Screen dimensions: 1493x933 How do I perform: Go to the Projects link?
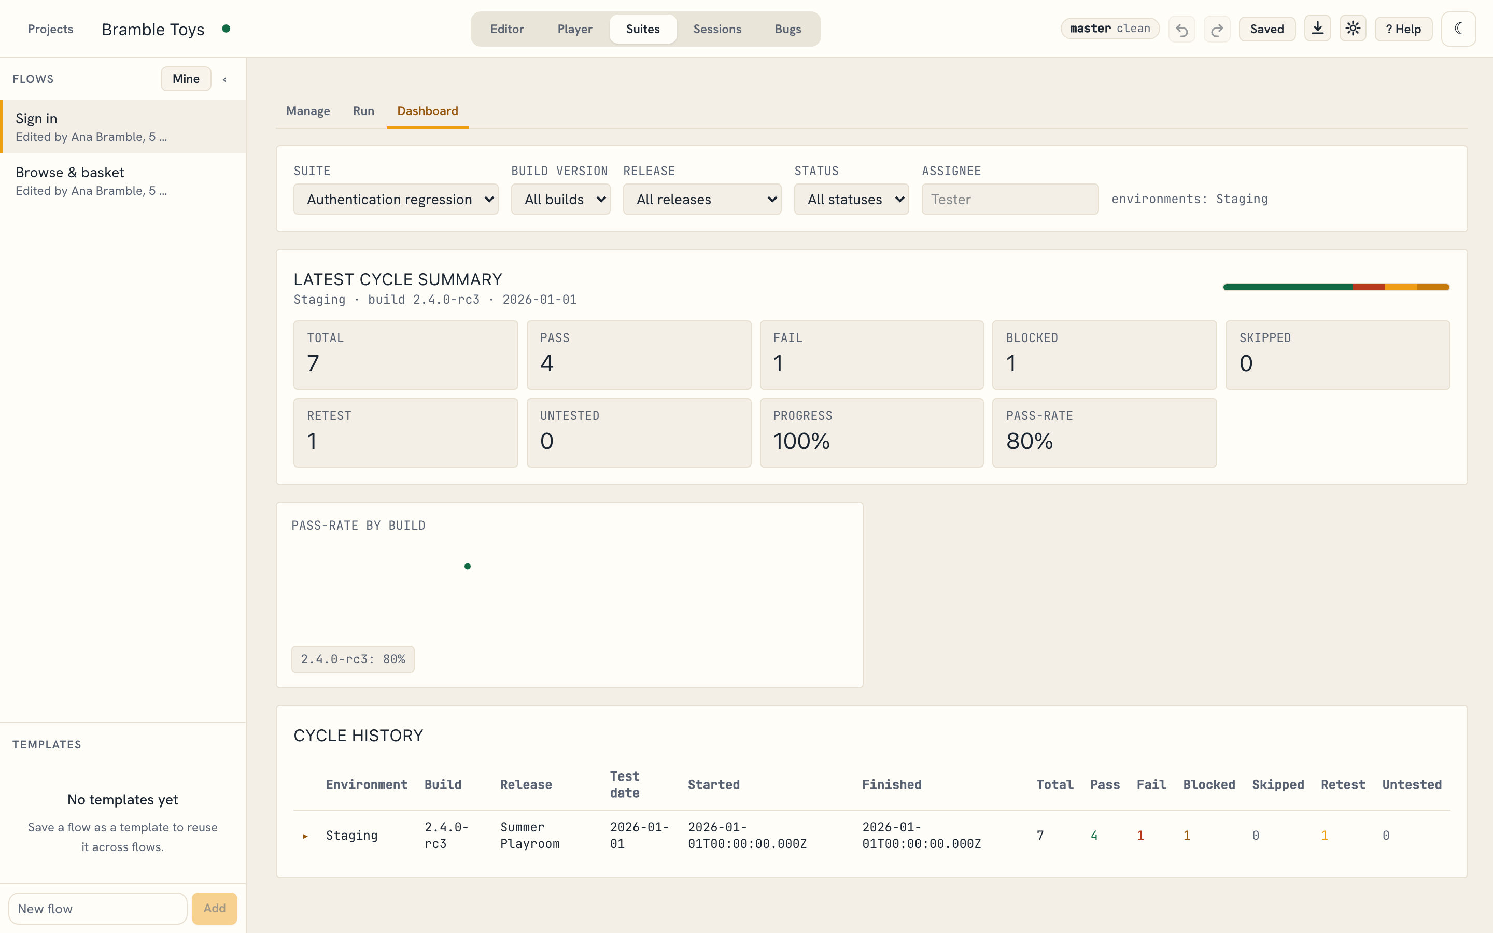click(51, 29)
